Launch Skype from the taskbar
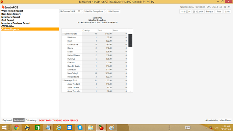This screenshot has height=131, width=233. (80, 128)
